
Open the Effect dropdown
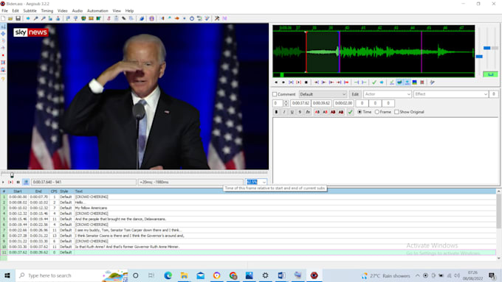pos(451,94)
